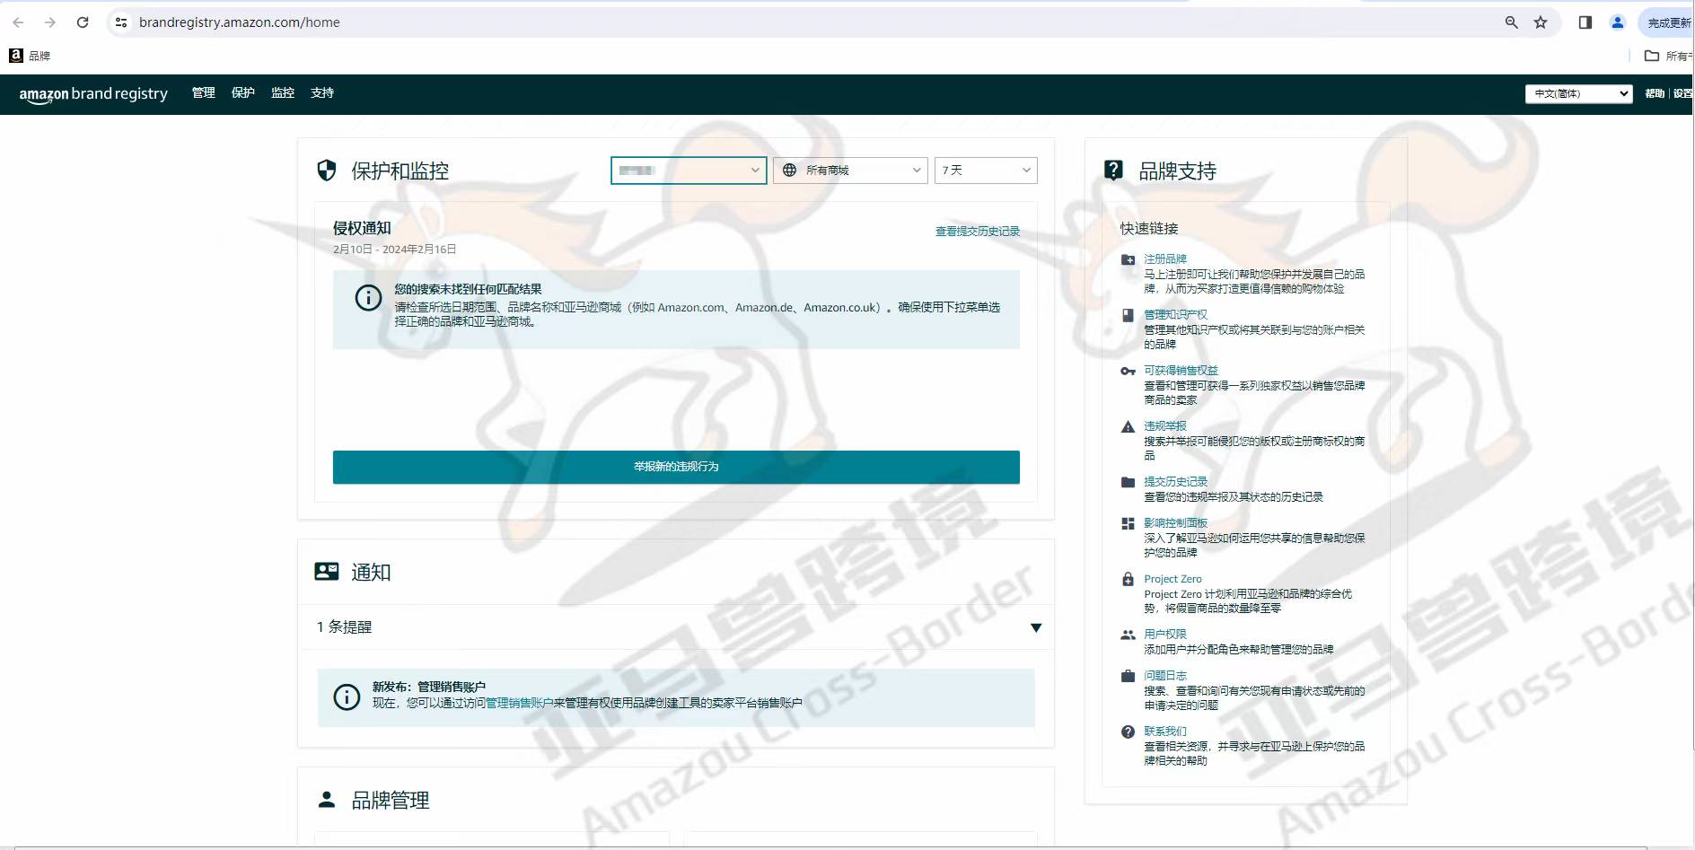Click the people icon for 用户权限
This screenshot has width=1695, height=850.
pos(1129,635)
